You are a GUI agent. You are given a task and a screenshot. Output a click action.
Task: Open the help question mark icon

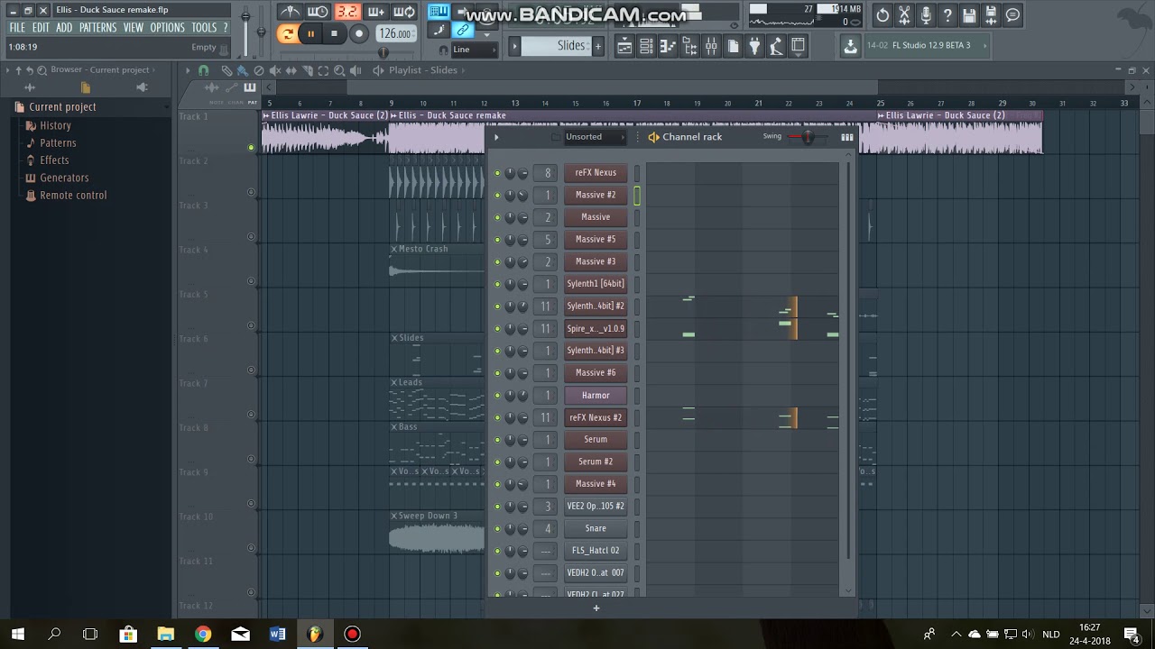pos(947,15)
